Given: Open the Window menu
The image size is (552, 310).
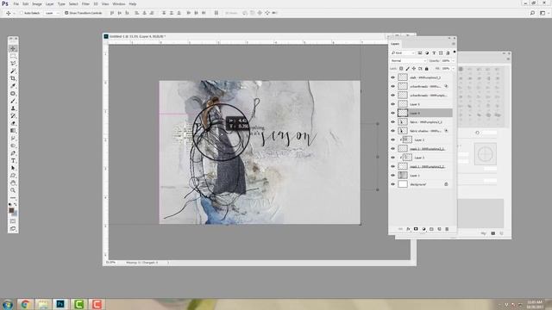Looking at the screenshot, I should pos(119,3).
